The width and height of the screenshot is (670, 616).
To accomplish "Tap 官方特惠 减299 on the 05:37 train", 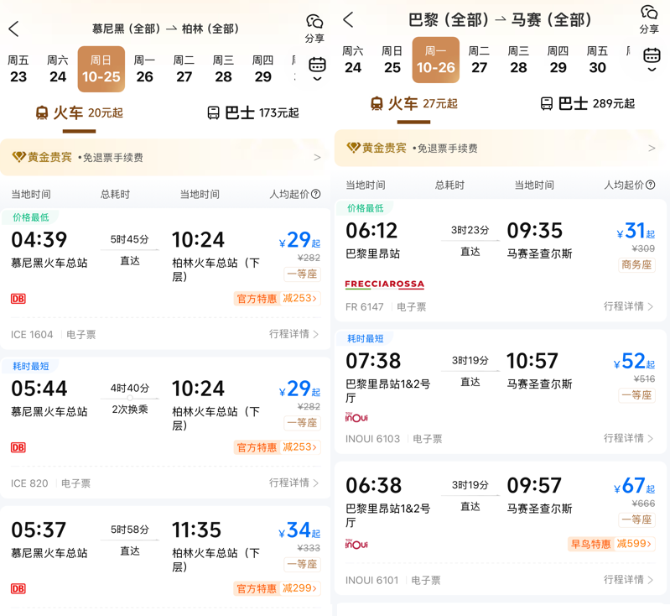I will [x=278, y=588].
